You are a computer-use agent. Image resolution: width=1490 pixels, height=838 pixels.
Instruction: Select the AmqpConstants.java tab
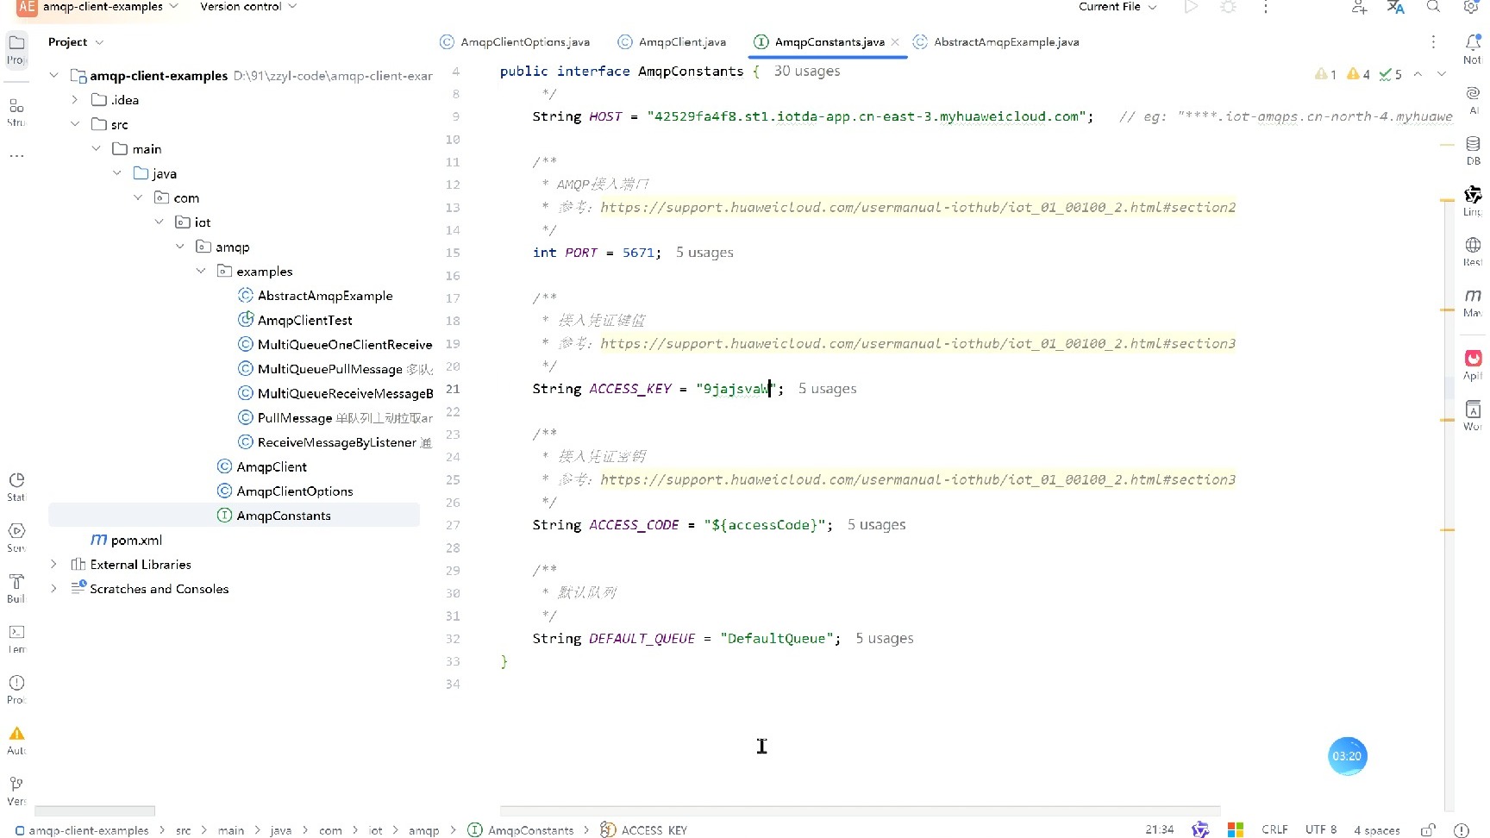tap(819, 41)
